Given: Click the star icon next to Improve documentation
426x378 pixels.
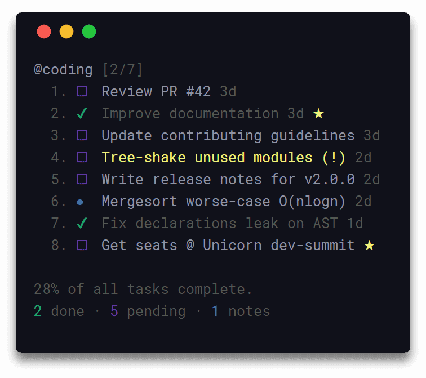Looking at the screenshot, I should tap(318, 113).
